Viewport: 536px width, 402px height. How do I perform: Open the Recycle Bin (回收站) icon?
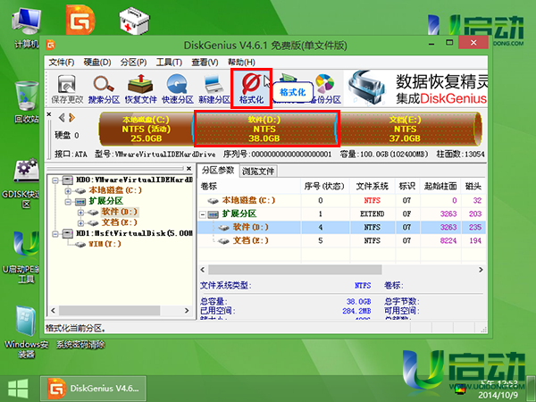coord(26,102)
